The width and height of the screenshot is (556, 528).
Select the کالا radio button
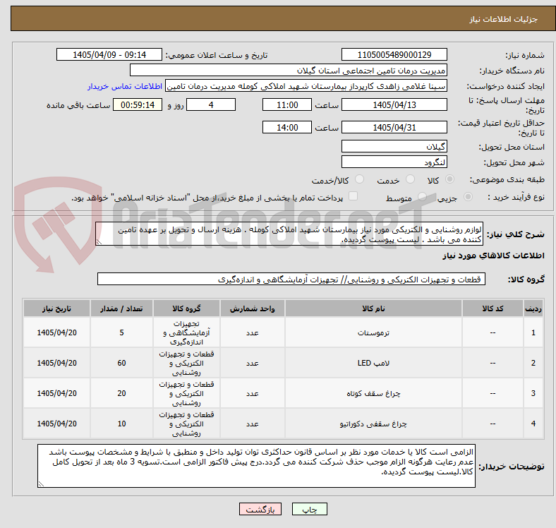(449, 179)
